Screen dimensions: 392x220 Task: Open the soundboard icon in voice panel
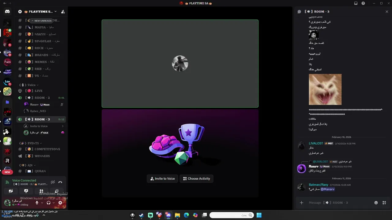(57, 191)
